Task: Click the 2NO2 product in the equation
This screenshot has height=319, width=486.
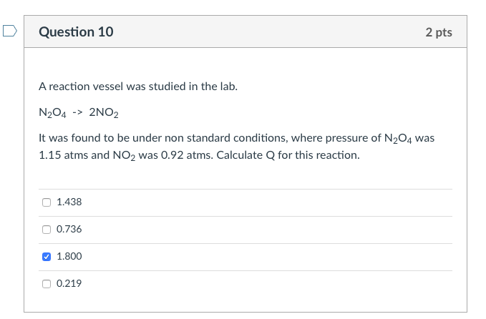Action: tap(104, 112)
